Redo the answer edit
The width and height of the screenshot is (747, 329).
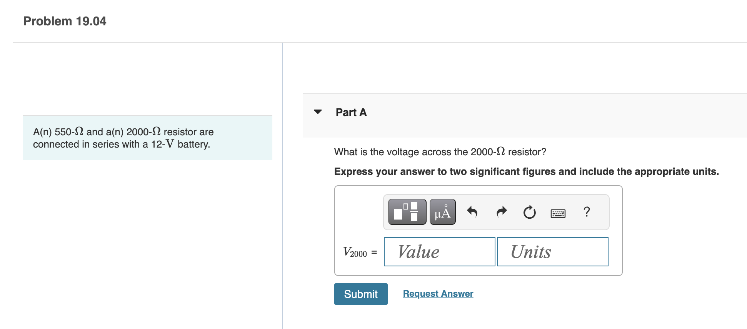501,211
